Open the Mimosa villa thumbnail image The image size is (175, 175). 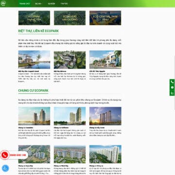(x=70, y=60)
